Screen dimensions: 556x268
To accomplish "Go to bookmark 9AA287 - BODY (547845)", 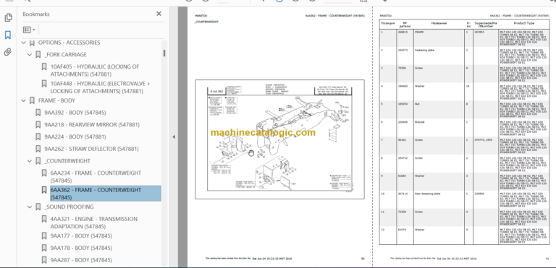I will (x=81, y=260).
